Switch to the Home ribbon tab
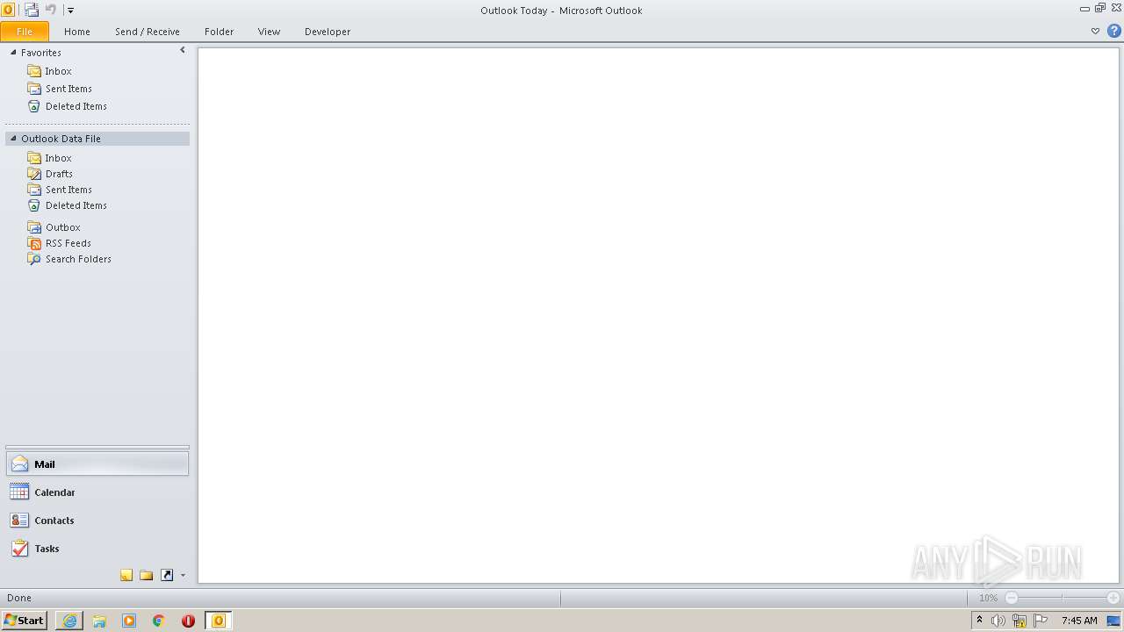Image resolution: width=1124 pixels, height=632 pixels. tap(77, 32)
